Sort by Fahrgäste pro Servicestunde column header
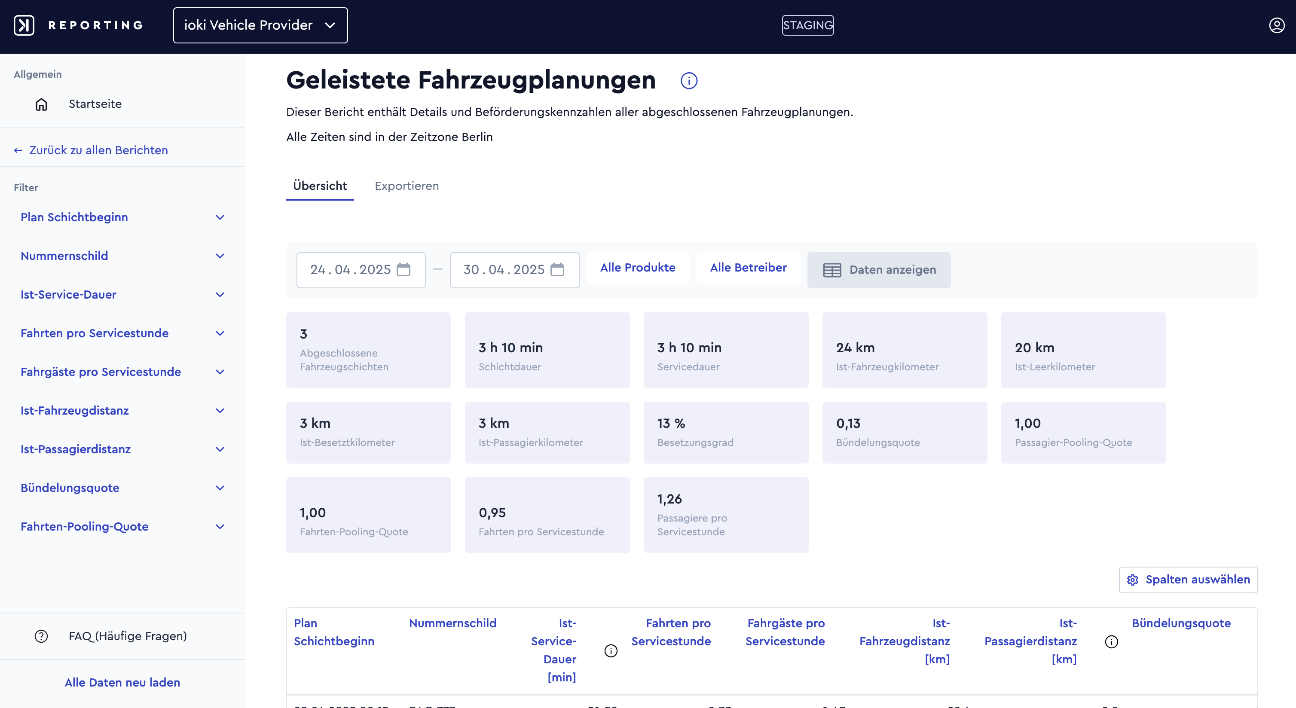 [785, 632]
